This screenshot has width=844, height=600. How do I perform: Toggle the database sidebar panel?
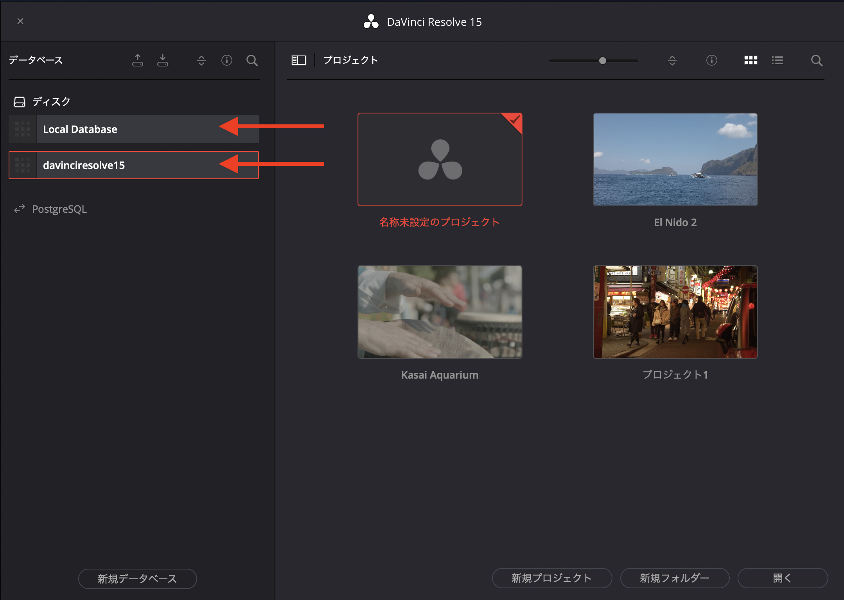pos(298,60)
